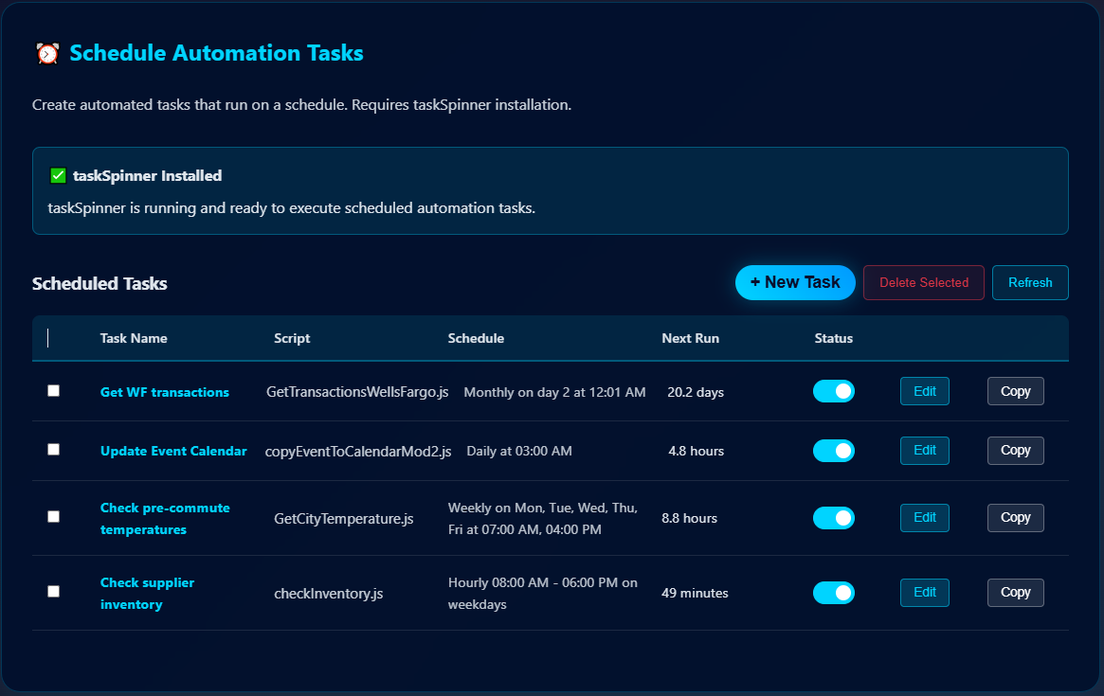Copy the Get WF transactions task

(1015, 391)
